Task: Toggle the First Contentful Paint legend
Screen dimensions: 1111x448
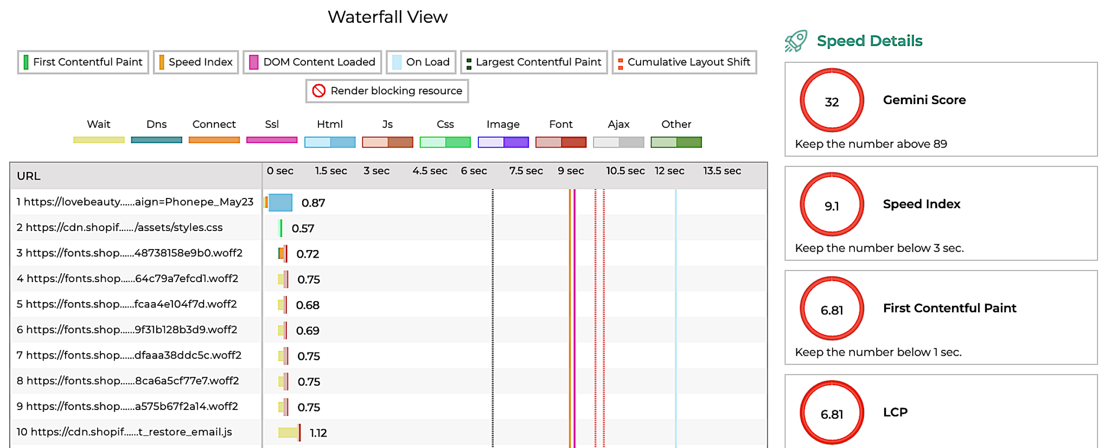Action: (x=83, y=62)
